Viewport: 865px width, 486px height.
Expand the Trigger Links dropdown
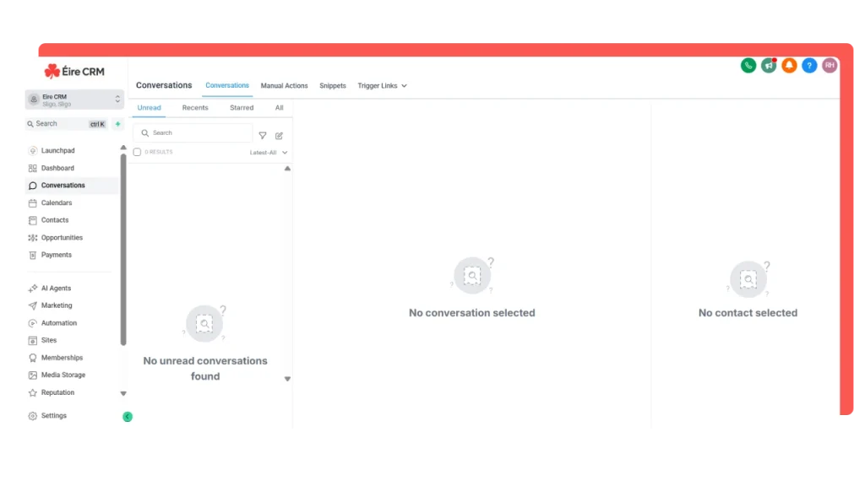[382, 86]
